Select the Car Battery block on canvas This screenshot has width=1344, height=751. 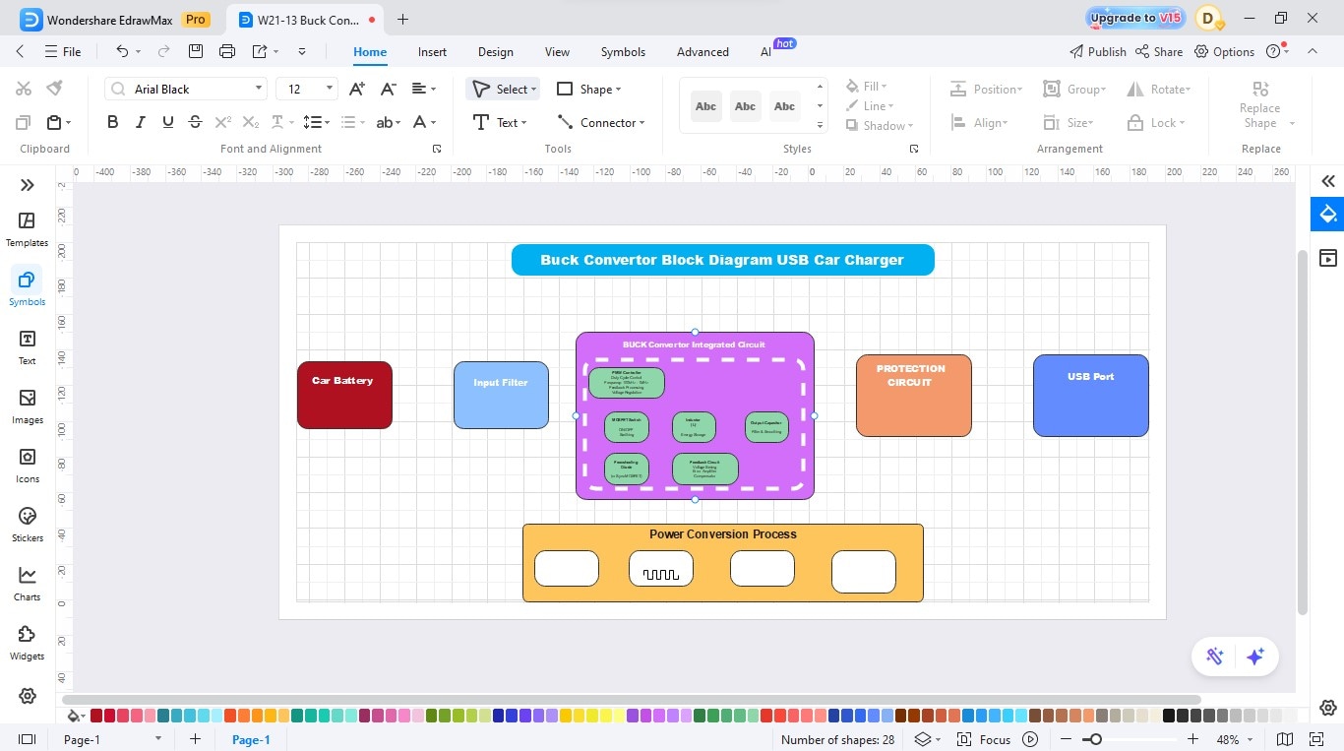(x=344, y=395)
